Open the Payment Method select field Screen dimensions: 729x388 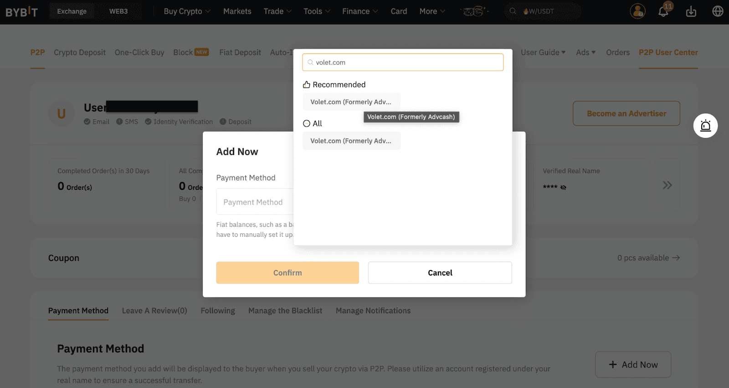tap(255, 202)
